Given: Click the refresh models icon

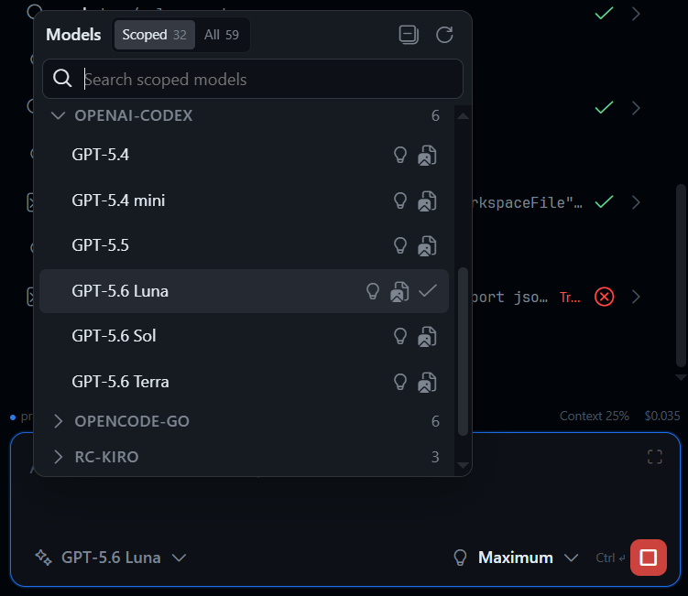Looking at the screenshot, I should click(444, 35).
